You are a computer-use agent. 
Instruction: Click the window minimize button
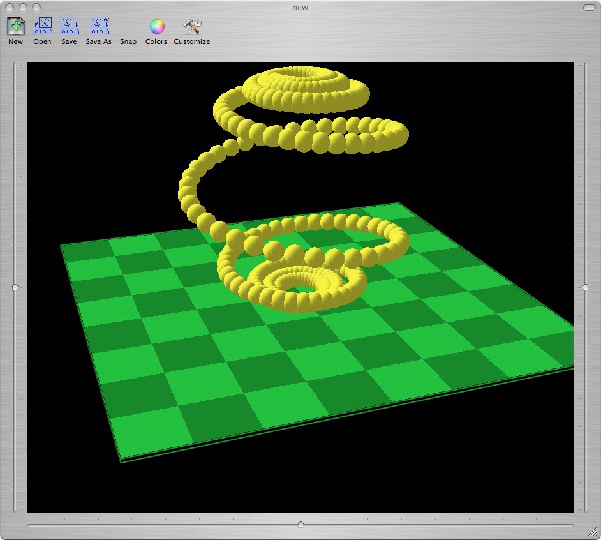coord(23,8)
